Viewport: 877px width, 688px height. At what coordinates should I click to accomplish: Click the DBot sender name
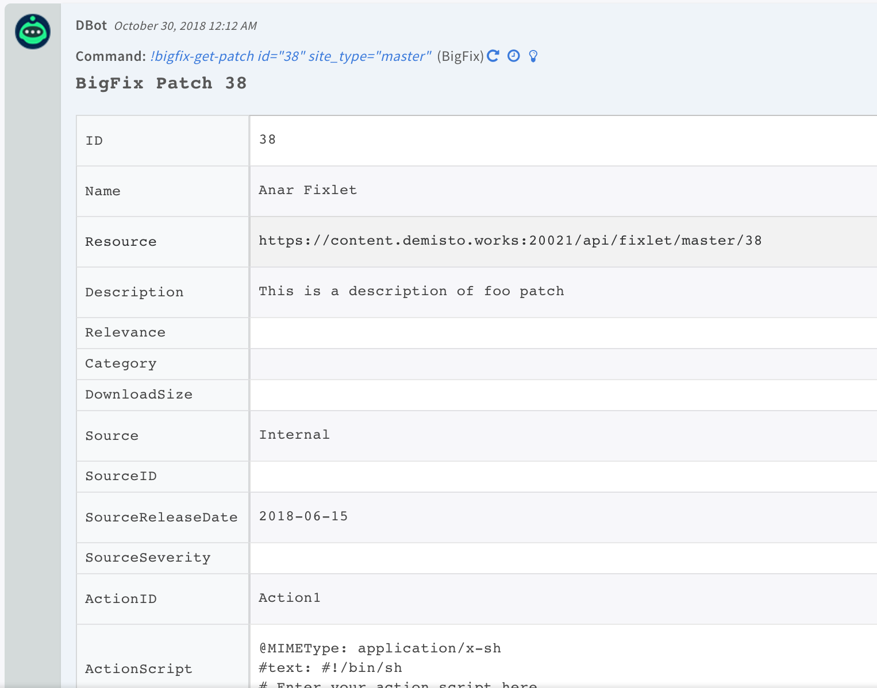91,26
